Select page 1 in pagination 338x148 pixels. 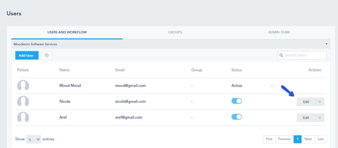coord(298,139)
